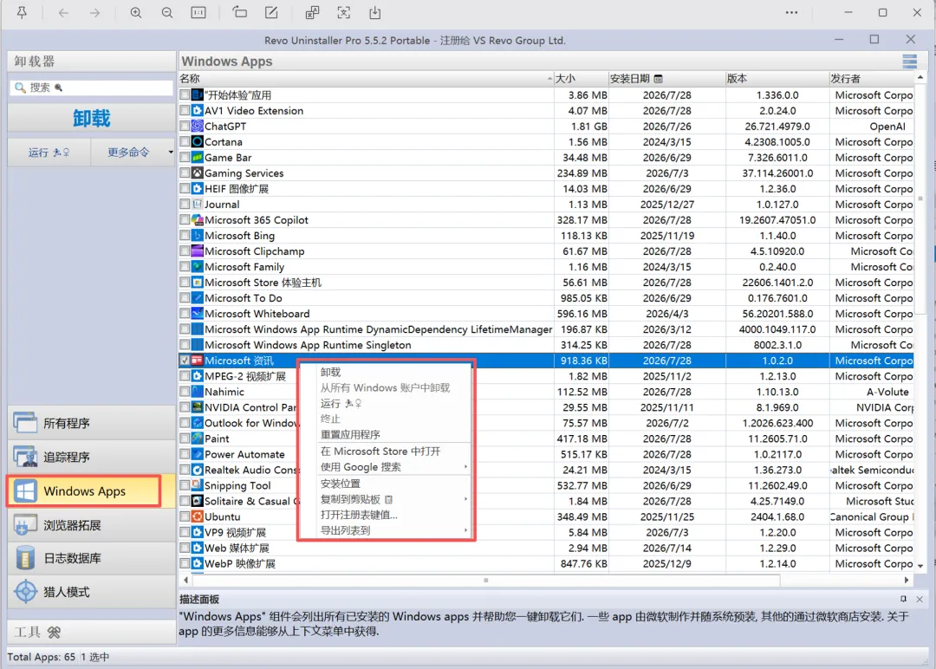Viewport: 936px width, 669px height.
Task: Open 日志数据库 in sidebar
Action: pyautogui.click(x=91, y=559)
